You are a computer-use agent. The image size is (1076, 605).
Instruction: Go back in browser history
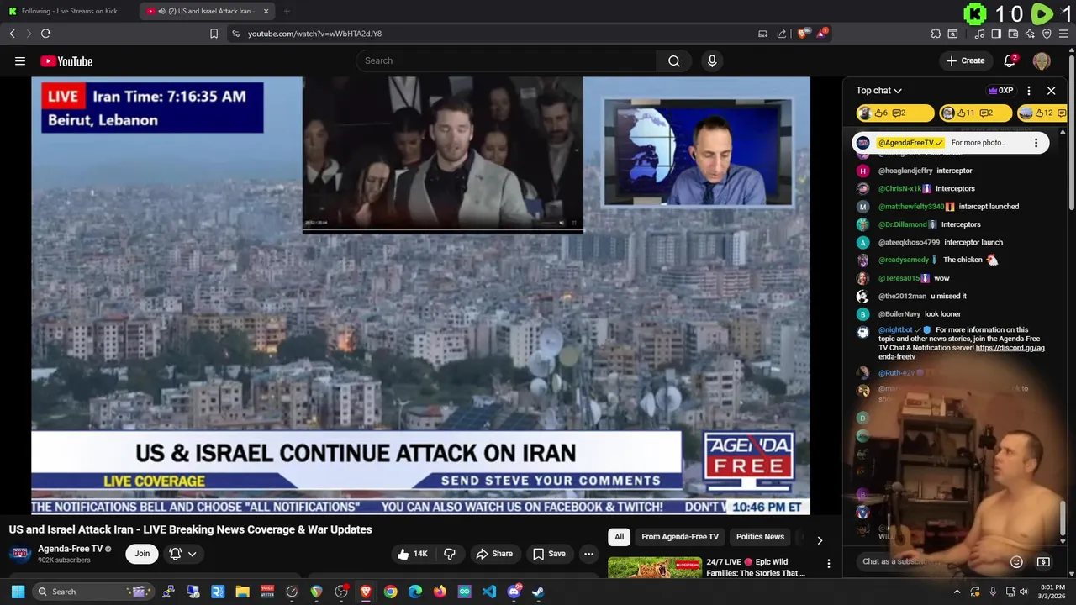12,34
